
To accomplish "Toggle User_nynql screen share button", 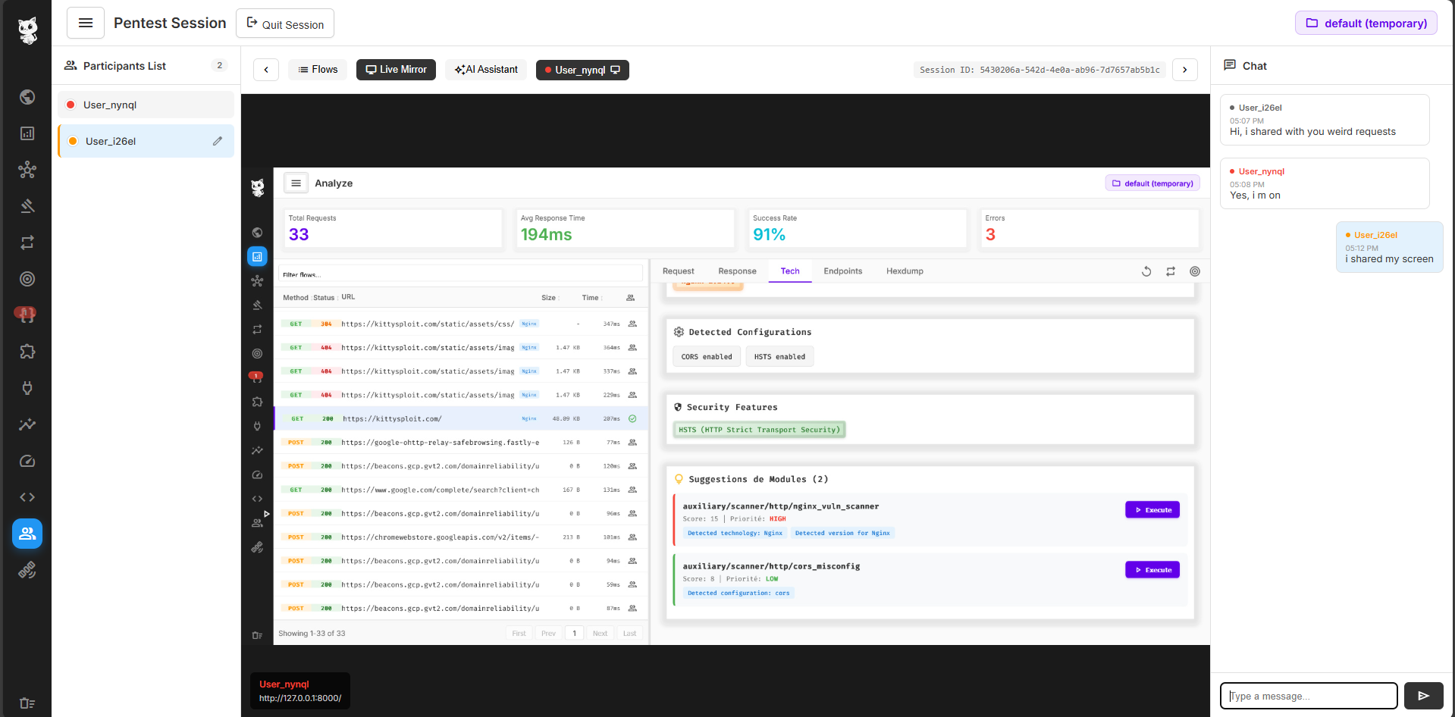I will pos(582,70).
